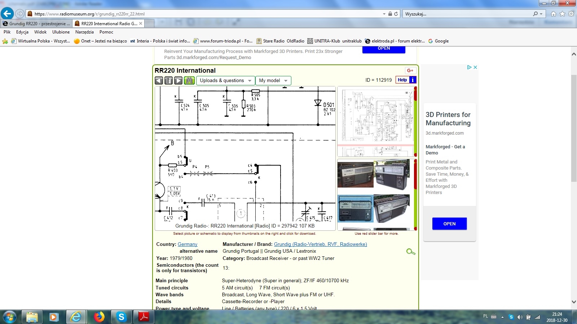Click the Help button
The image size is (577, 324).
pyautogui.click(x=402, y=80)
